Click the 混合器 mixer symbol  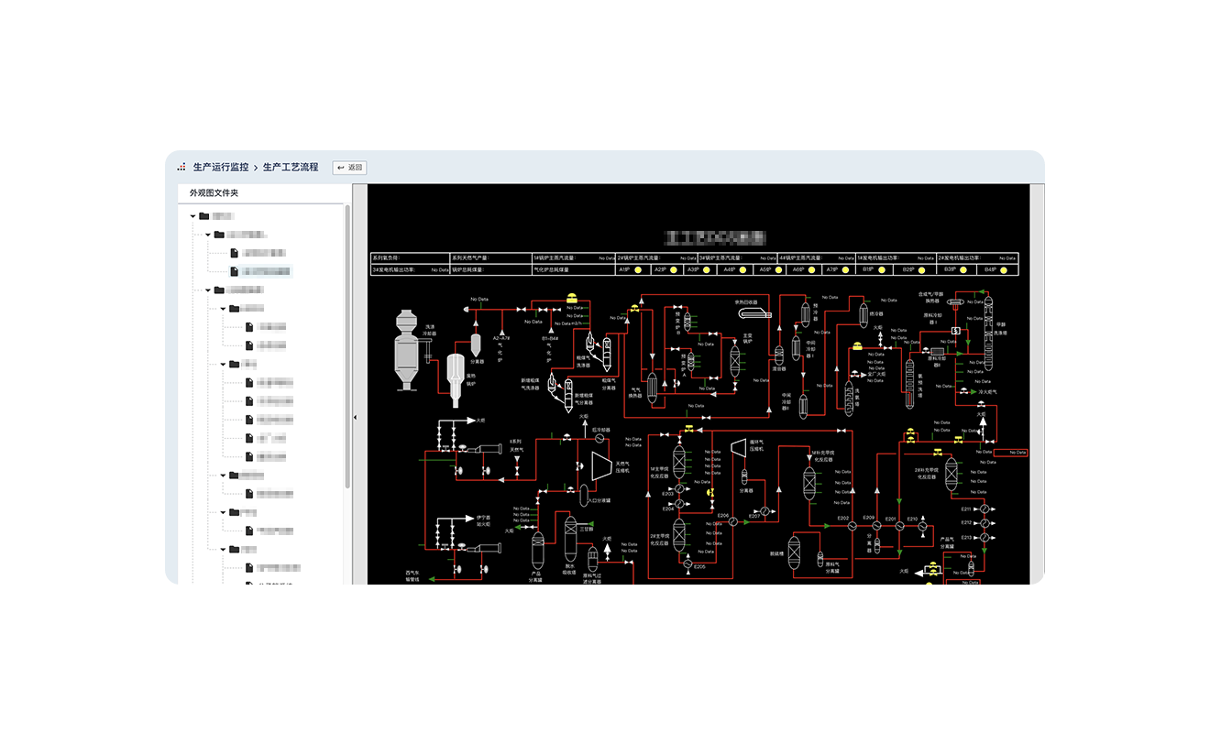pos(779,356)
